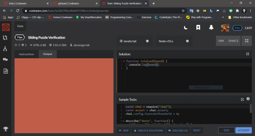Reload the page
The image size is (255, 136).
(18, 11)
